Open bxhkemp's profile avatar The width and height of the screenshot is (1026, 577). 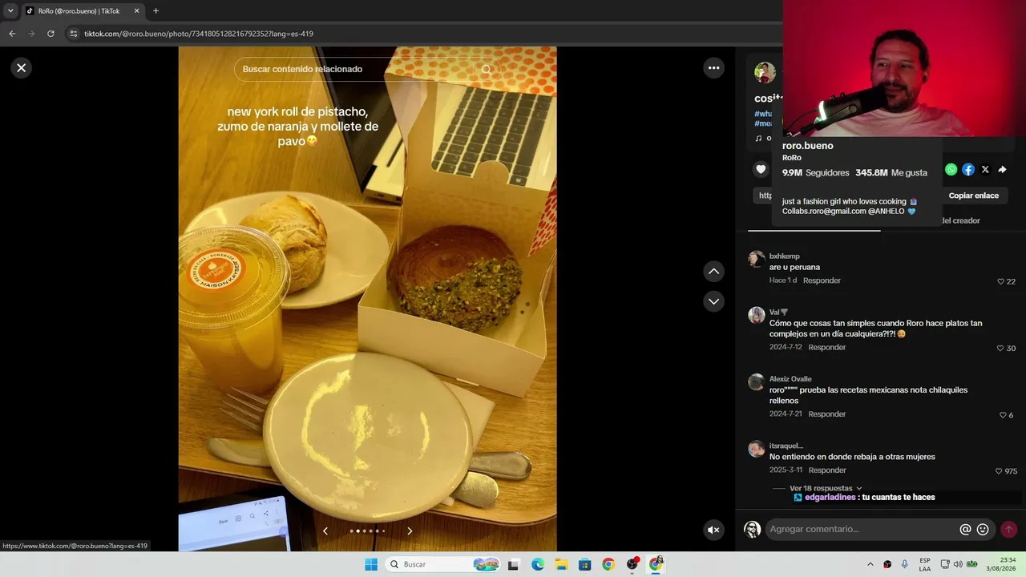pyautogui.click(x=756, y=259)
